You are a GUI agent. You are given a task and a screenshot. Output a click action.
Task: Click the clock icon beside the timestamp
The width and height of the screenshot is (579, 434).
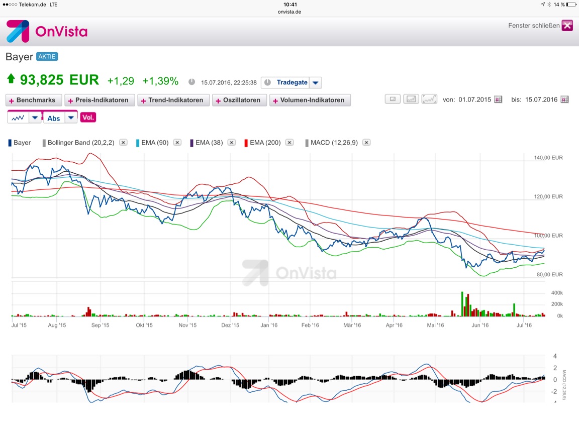191,82
